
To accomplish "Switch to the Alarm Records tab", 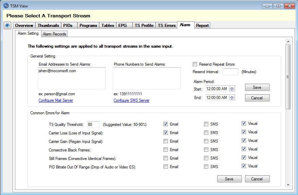I will coord(54,34).
